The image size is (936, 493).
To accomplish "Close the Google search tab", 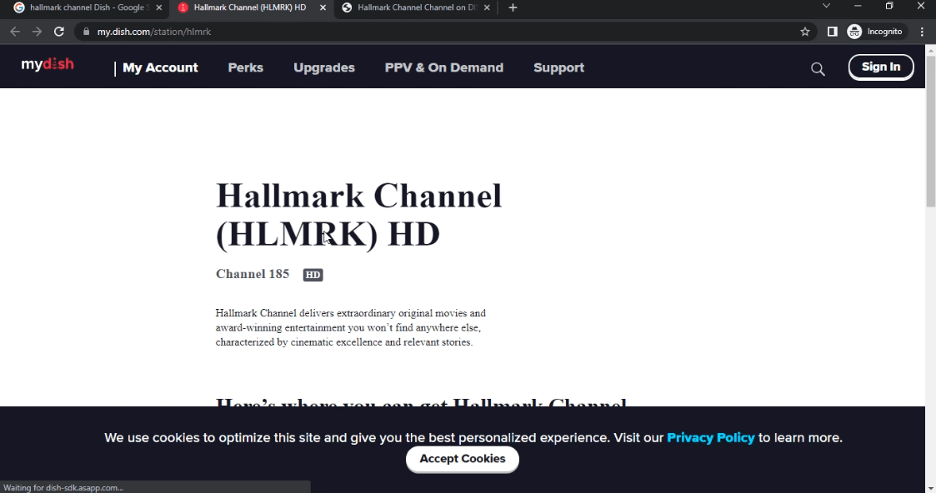I will [159, 7].
